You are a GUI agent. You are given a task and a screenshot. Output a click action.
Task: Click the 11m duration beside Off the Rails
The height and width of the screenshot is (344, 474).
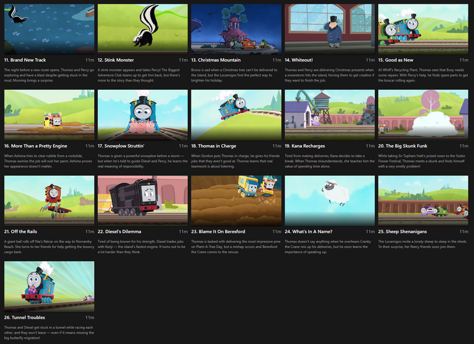[x=90, y=232]
